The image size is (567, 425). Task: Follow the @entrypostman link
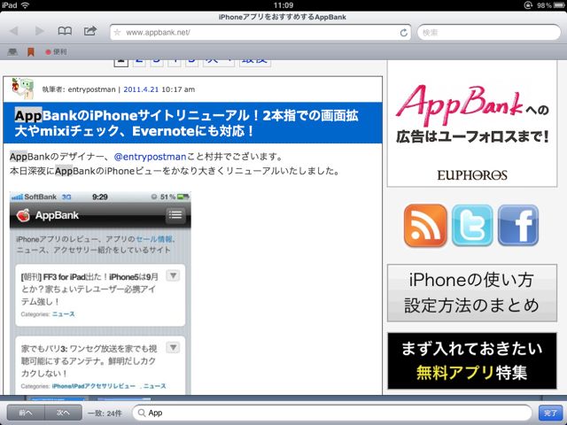[150, 157]
